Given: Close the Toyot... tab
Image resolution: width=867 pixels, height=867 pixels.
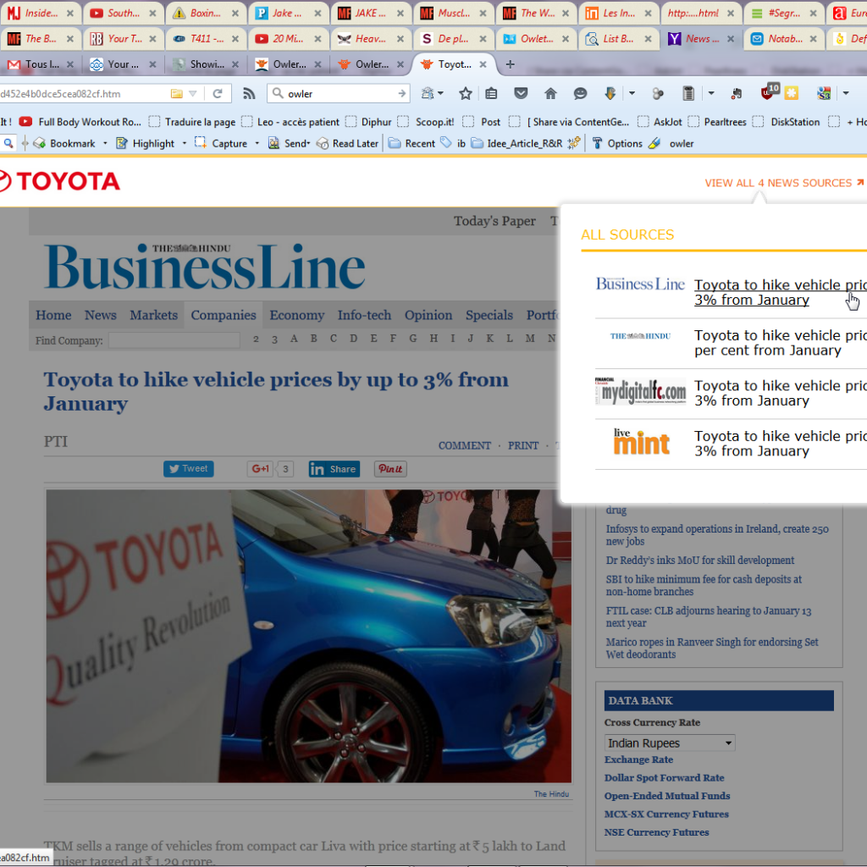Looking at the screenshot, I should (x=483, y=64).
